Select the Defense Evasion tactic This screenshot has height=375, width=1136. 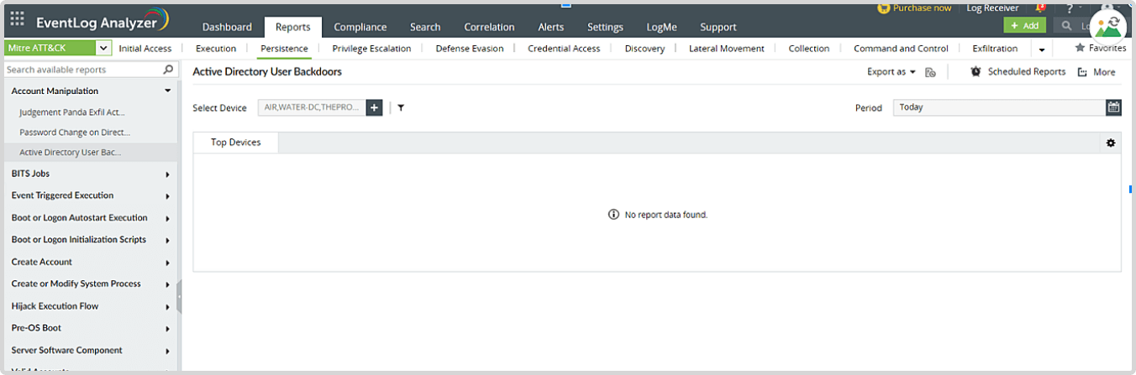(470, 49)
